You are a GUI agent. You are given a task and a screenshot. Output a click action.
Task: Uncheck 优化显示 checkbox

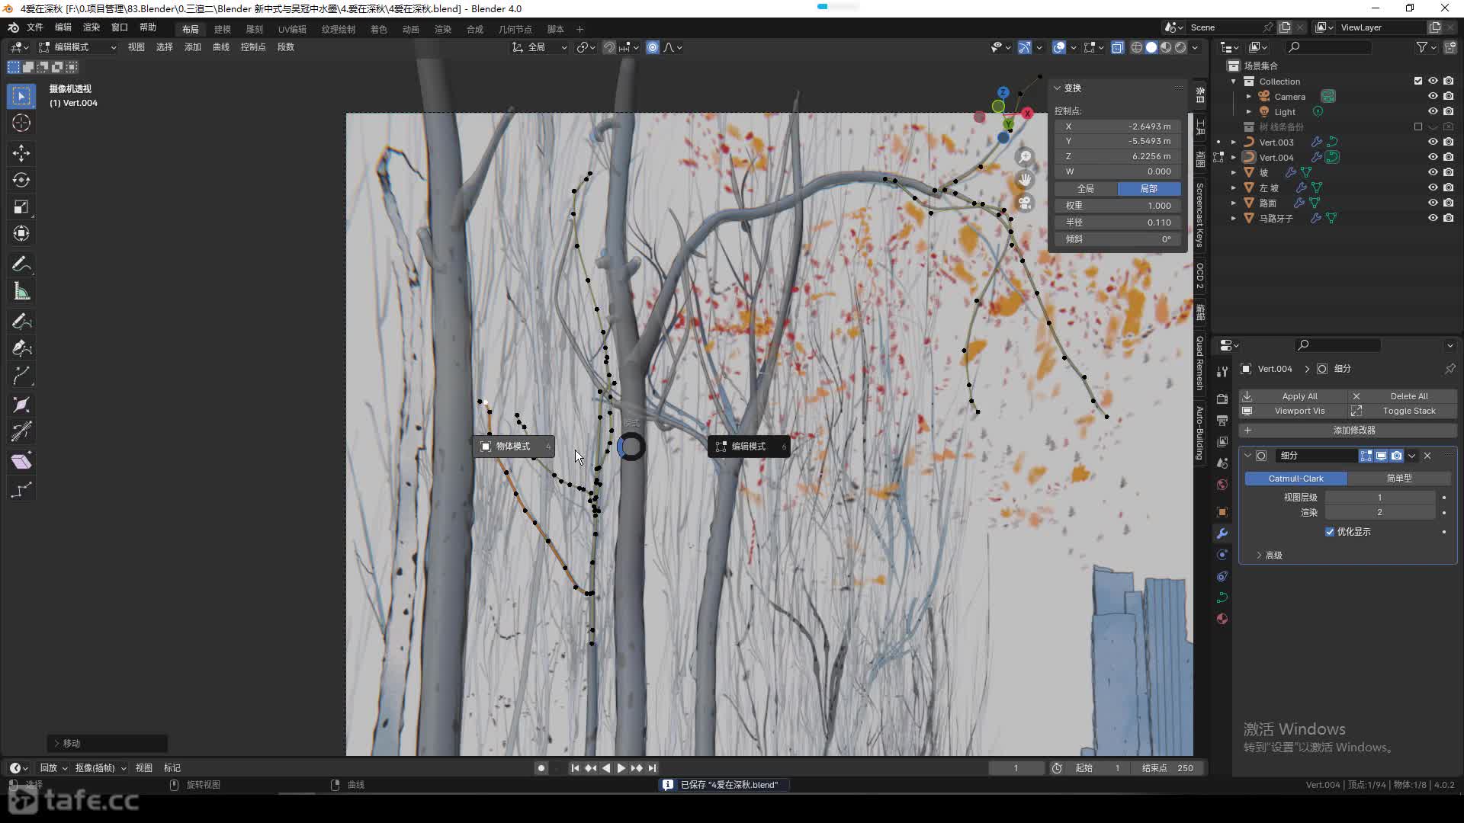[x=1330, y=532]
